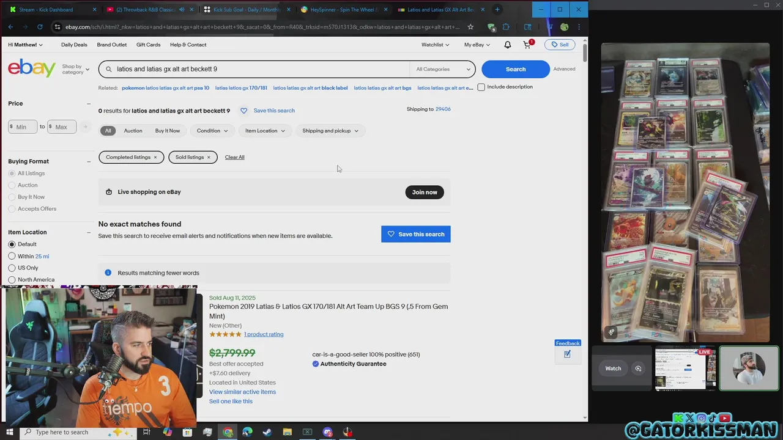Click the Sell button
Viewport: 783px width, 440px height.
(560, 45)
